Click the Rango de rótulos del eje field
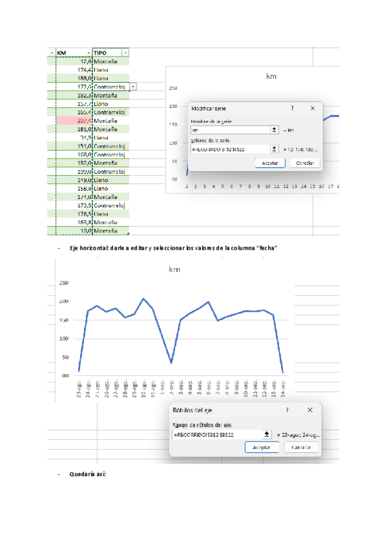Viewport: 385px width, 544px height. point(217,434)
